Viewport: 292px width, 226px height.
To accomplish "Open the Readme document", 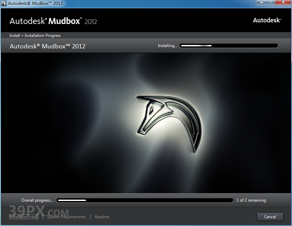I will pos(102,217).
